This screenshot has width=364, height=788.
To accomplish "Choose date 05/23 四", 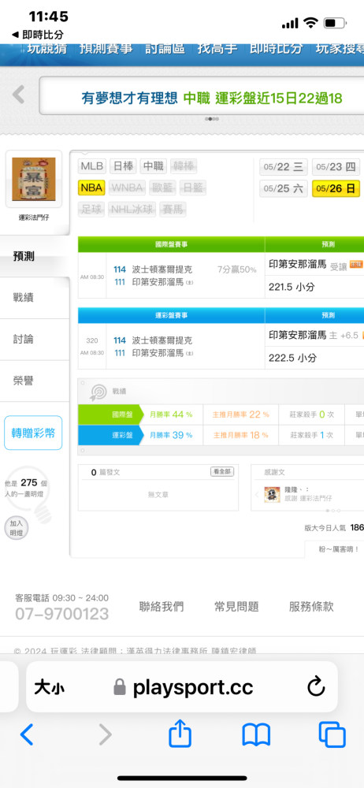I will (x=336, y=167).
